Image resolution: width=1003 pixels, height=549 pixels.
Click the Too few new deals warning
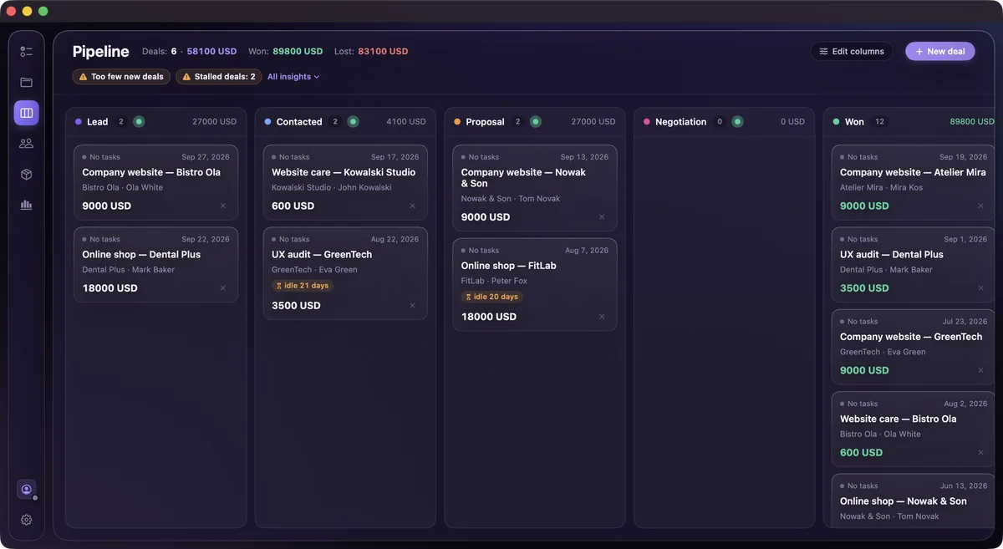tap(121, 77)
